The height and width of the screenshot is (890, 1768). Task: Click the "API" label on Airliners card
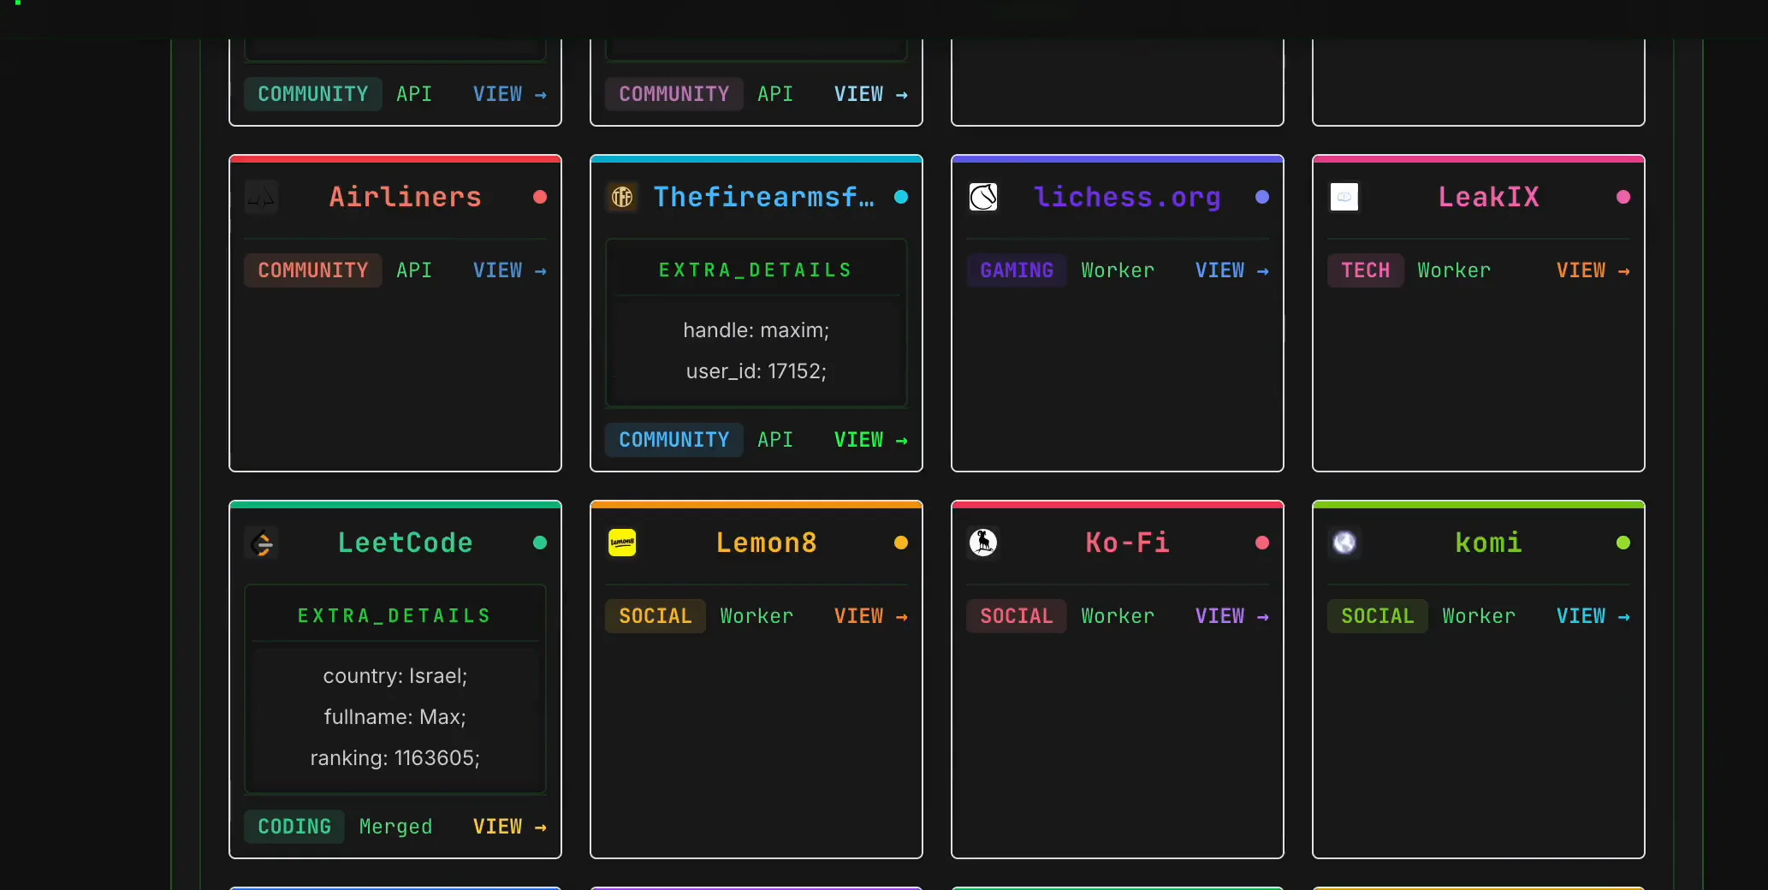[414, 270]
